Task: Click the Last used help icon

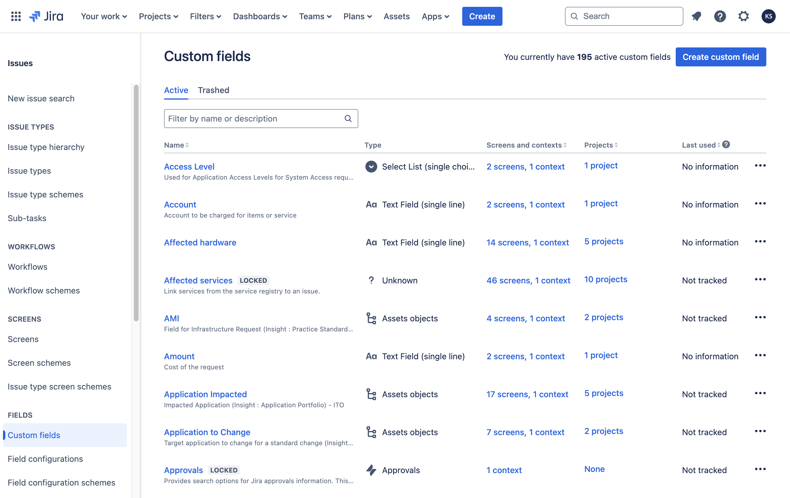Action: (726, 145)
